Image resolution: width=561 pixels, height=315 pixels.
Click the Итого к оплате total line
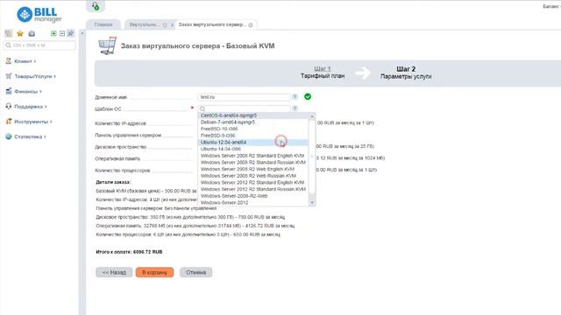129,252
